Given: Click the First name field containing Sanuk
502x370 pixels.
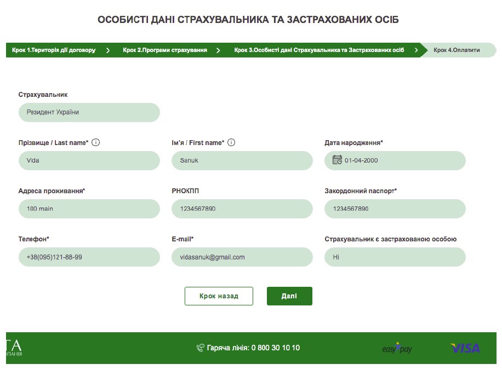Looking at the screenshot, I should coord(242,160).
